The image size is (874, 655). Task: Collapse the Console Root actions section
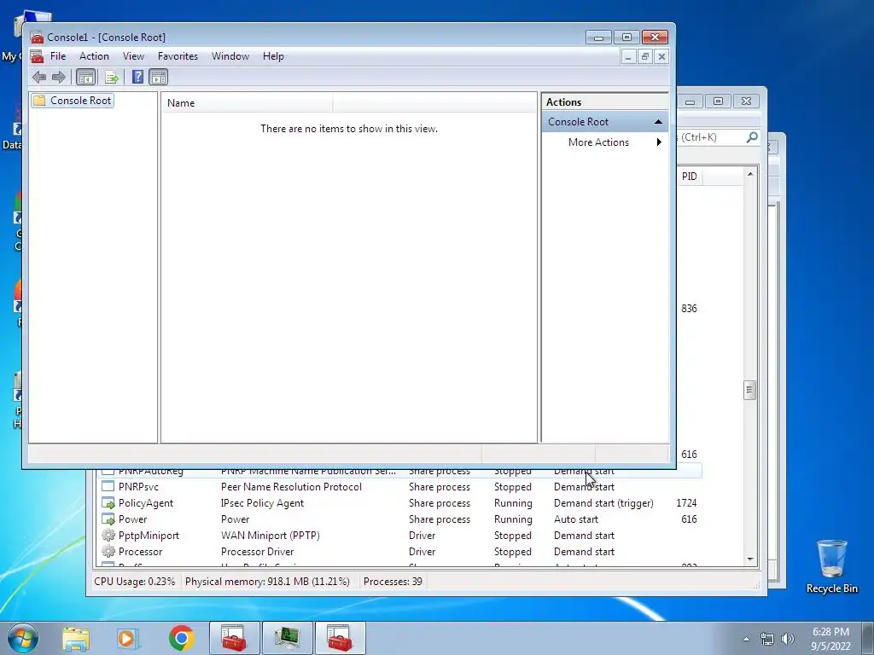tap(658, 122)
